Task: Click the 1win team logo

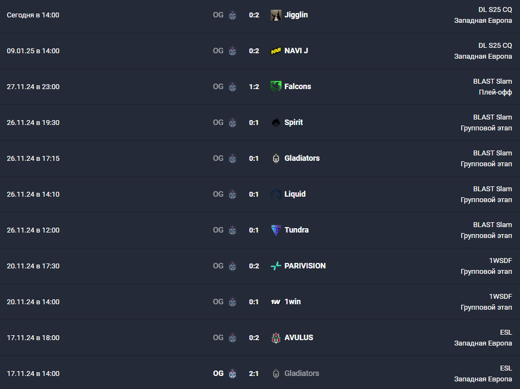Action: pyautogui.click(x=276, y=302)
